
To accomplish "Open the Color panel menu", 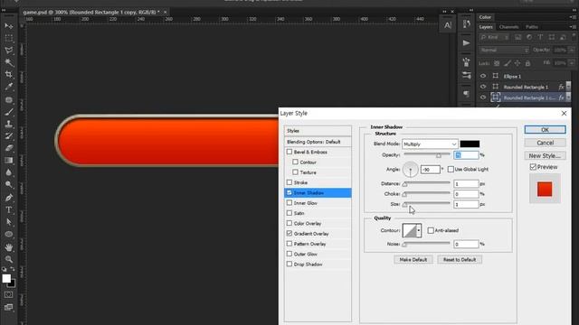I will click(x=572, y=17).
